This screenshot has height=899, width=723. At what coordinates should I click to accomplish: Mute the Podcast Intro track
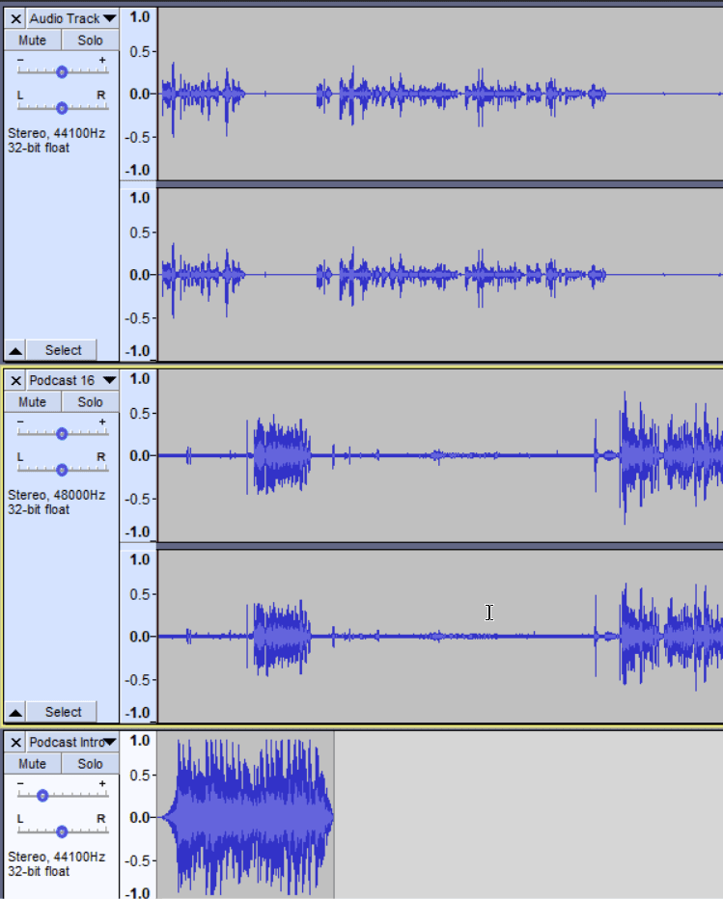point(32,764)
